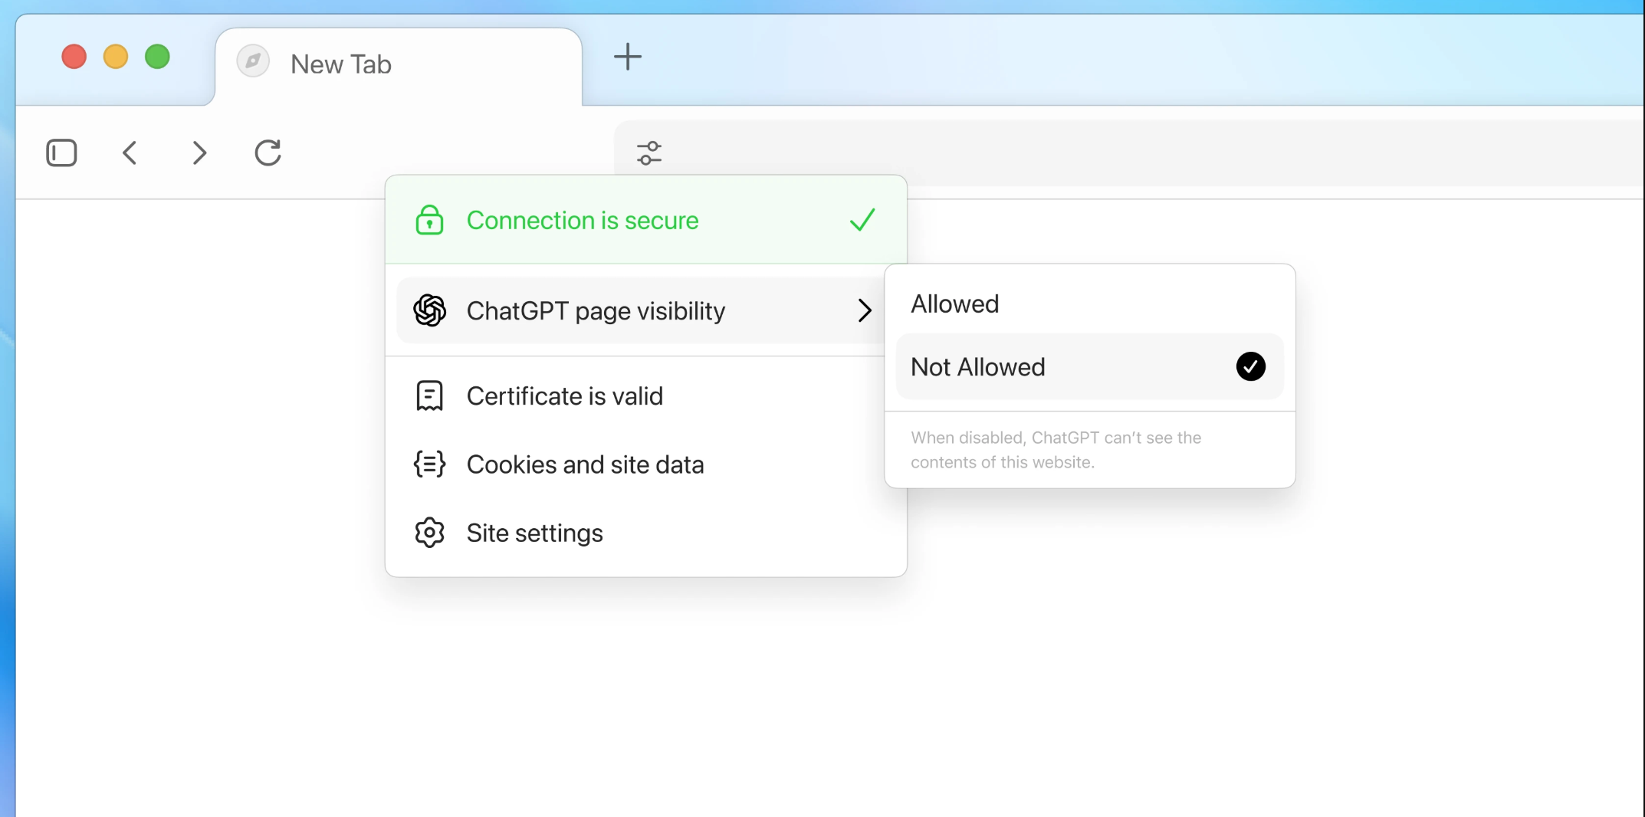Click the certificate document icon

(x=429, y=396)
